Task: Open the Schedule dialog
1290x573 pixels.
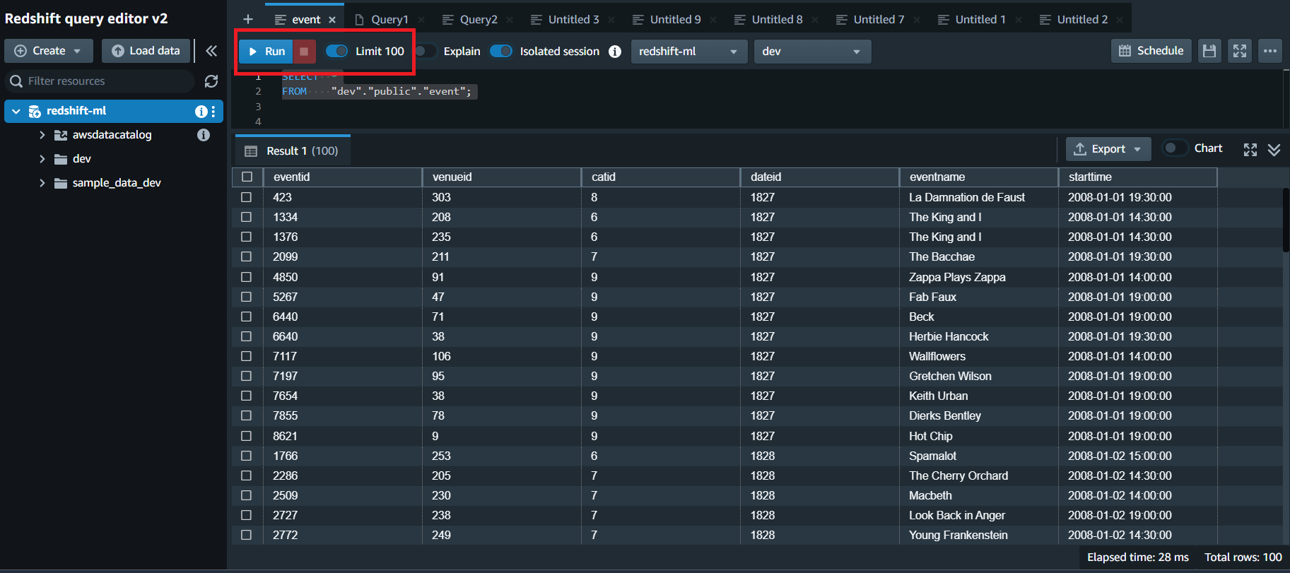Action: (1151, 51)
